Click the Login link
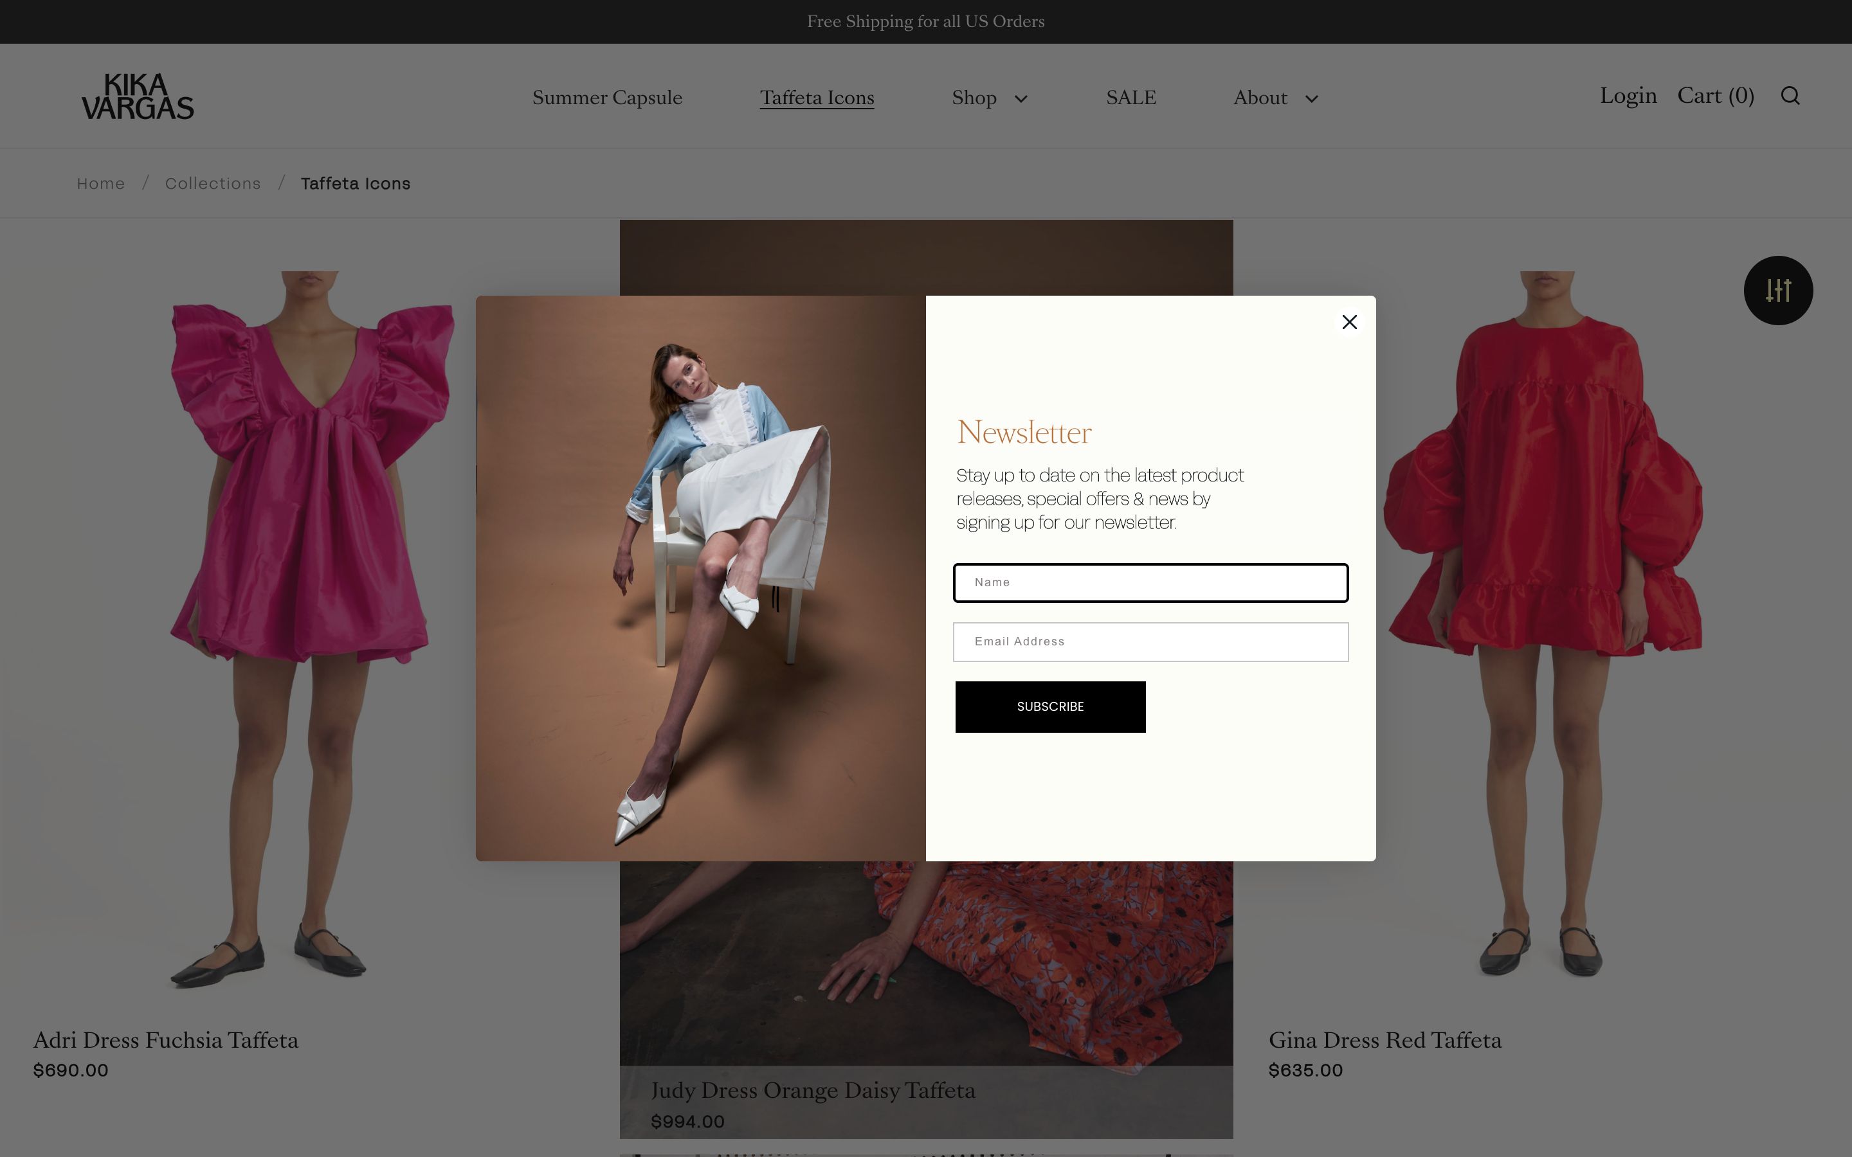This screenshot has width=1852, height=1157. 1628,95
